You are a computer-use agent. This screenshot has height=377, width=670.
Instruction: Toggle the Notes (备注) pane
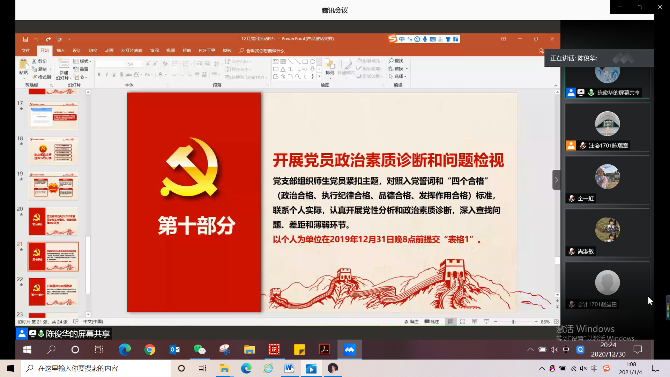(x=411, y=322)
